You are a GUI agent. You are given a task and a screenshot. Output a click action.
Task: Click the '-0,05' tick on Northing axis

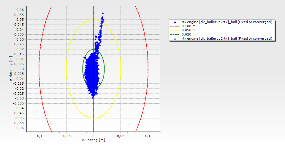[x=19, y=118]
